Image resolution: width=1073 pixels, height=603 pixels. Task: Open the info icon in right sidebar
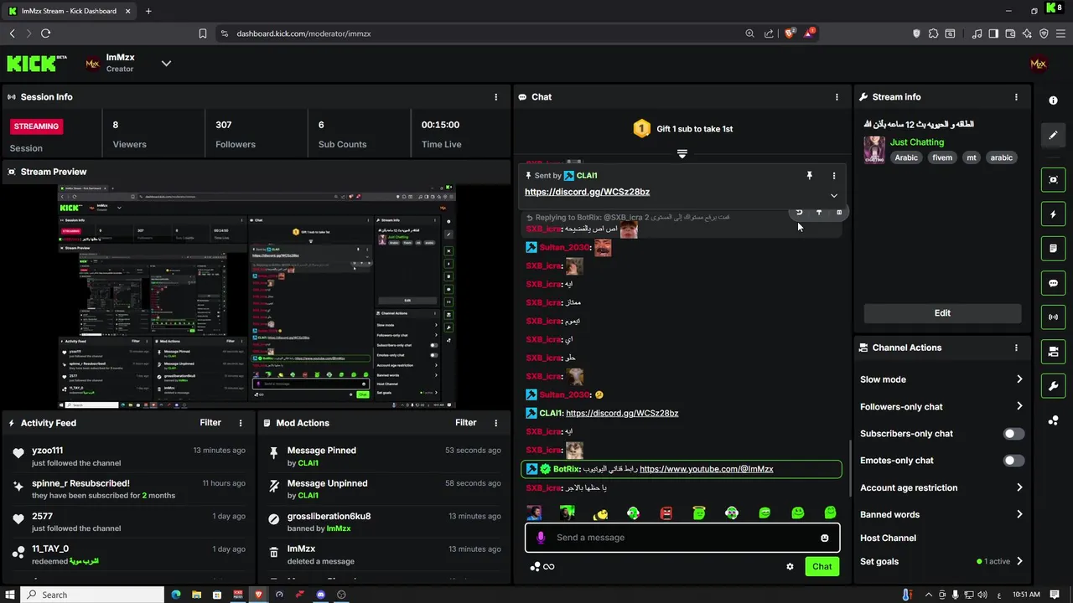point(1053,100)
